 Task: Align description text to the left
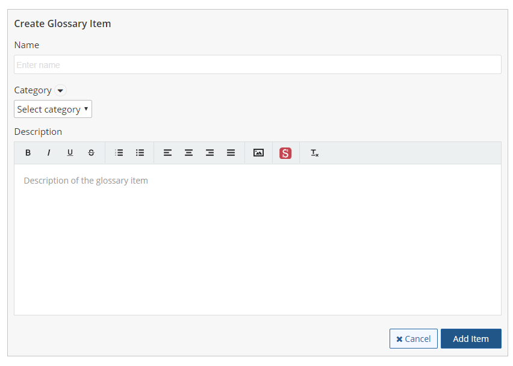point(168,153)
